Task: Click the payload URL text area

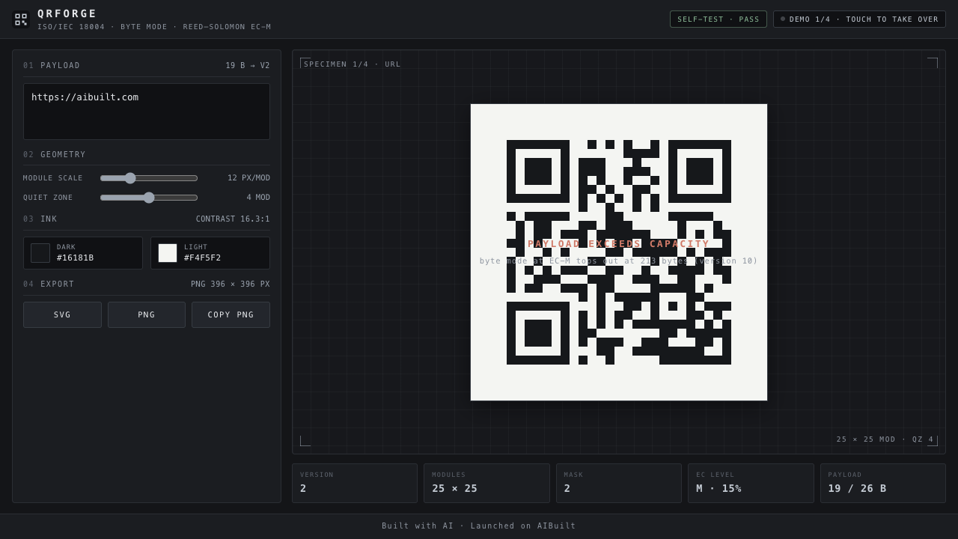Action: [147, 112]
